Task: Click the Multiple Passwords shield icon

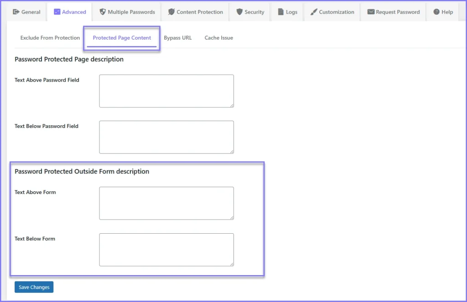Action: point(103,12)
